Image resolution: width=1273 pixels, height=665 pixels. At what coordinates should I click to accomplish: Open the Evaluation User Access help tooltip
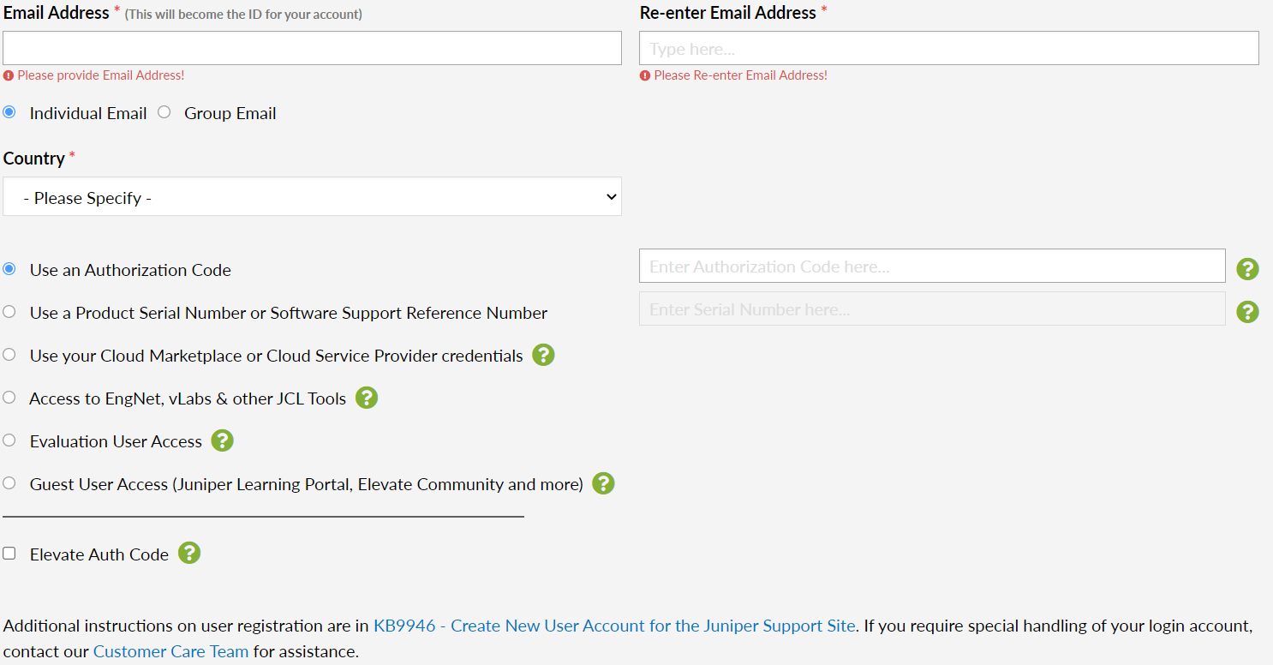(222, 440)
